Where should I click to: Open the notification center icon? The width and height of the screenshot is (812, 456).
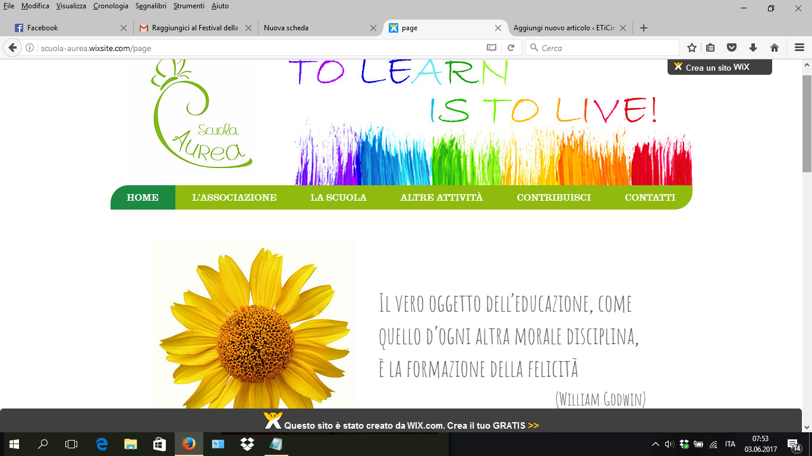pos(794,444)
